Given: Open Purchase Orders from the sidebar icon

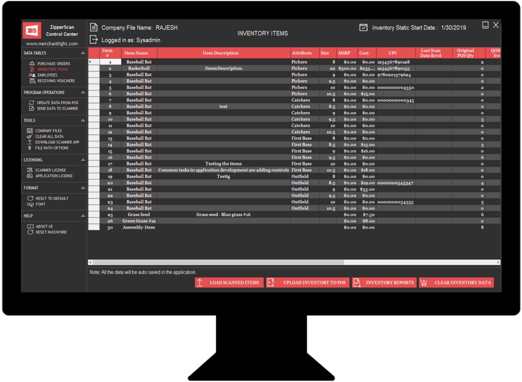Looking at the screenshot, I should point(32,63).
